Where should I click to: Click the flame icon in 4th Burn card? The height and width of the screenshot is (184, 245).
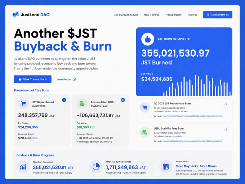coord(148,39)
